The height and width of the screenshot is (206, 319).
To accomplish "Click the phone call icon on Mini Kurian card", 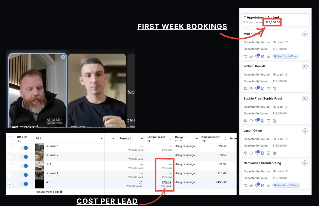I will [x=245, y=56].
